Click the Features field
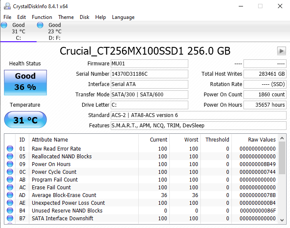The width and height of the screenshot is (290, 228). (199, 126)
